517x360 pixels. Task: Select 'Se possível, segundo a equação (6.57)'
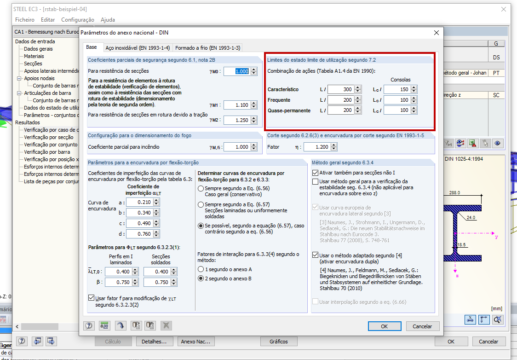click(201, 226)
